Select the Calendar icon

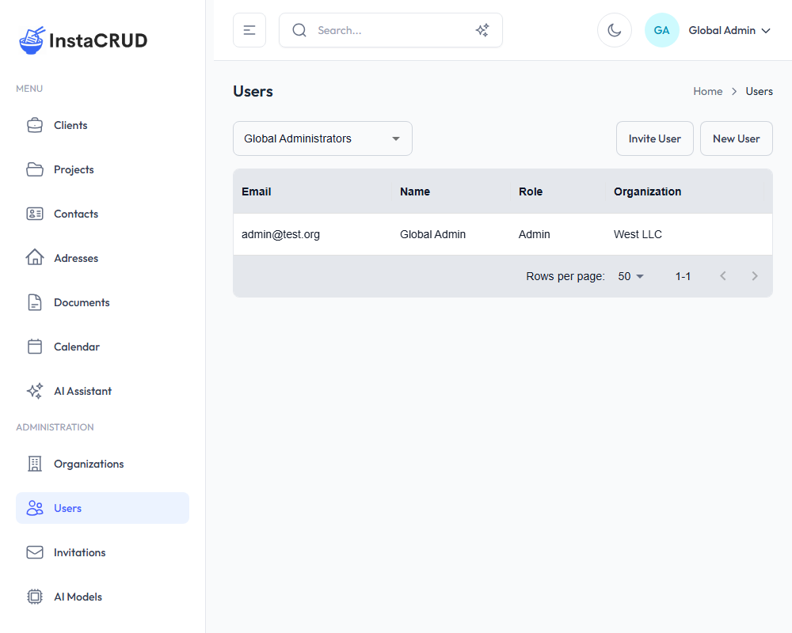point(35,347)
